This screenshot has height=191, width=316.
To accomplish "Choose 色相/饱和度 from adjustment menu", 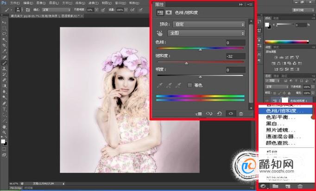I will [285, 111].
